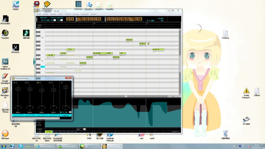Toggle the grid display tool icon

click(95, 19)
